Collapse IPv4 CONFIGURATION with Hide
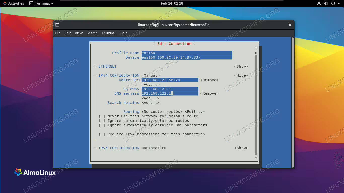The image size is (344, 193). coord(241,75)
